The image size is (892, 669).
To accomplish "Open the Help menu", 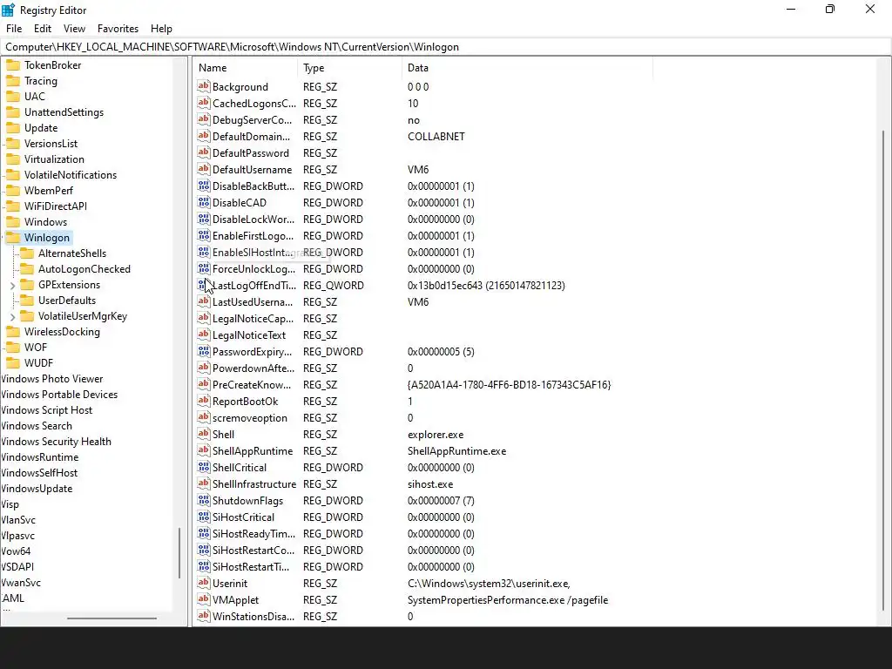I will 161,29.
